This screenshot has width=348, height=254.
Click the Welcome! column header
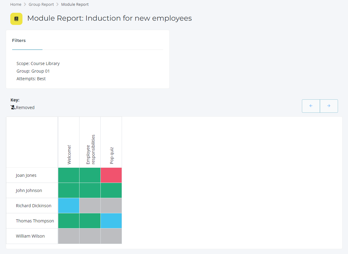point(69,142)
